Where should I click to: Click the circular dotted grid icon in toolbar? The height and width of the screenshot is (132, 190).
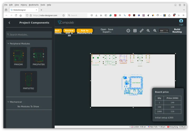[128, 31]
